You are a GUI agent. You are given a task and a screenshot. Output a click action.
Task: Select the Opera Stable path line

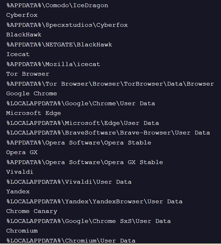point(78,143)
